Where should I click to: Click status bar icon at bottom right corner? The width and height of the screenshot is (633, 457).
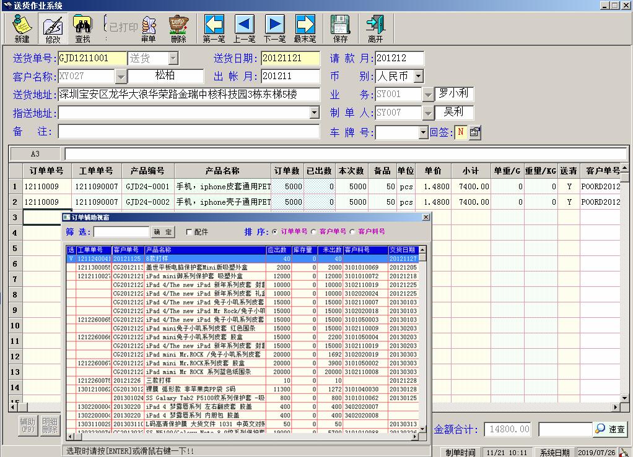[x=626, y=453]
